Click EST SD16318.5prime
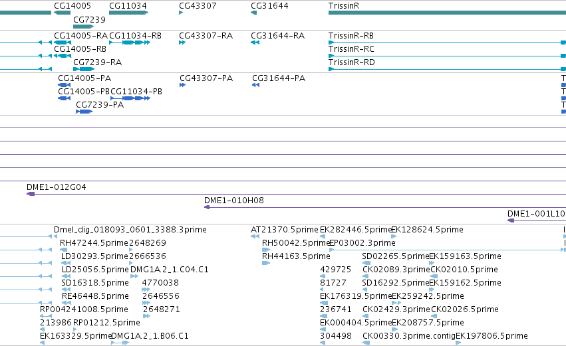566x346 pixels. 95,283
